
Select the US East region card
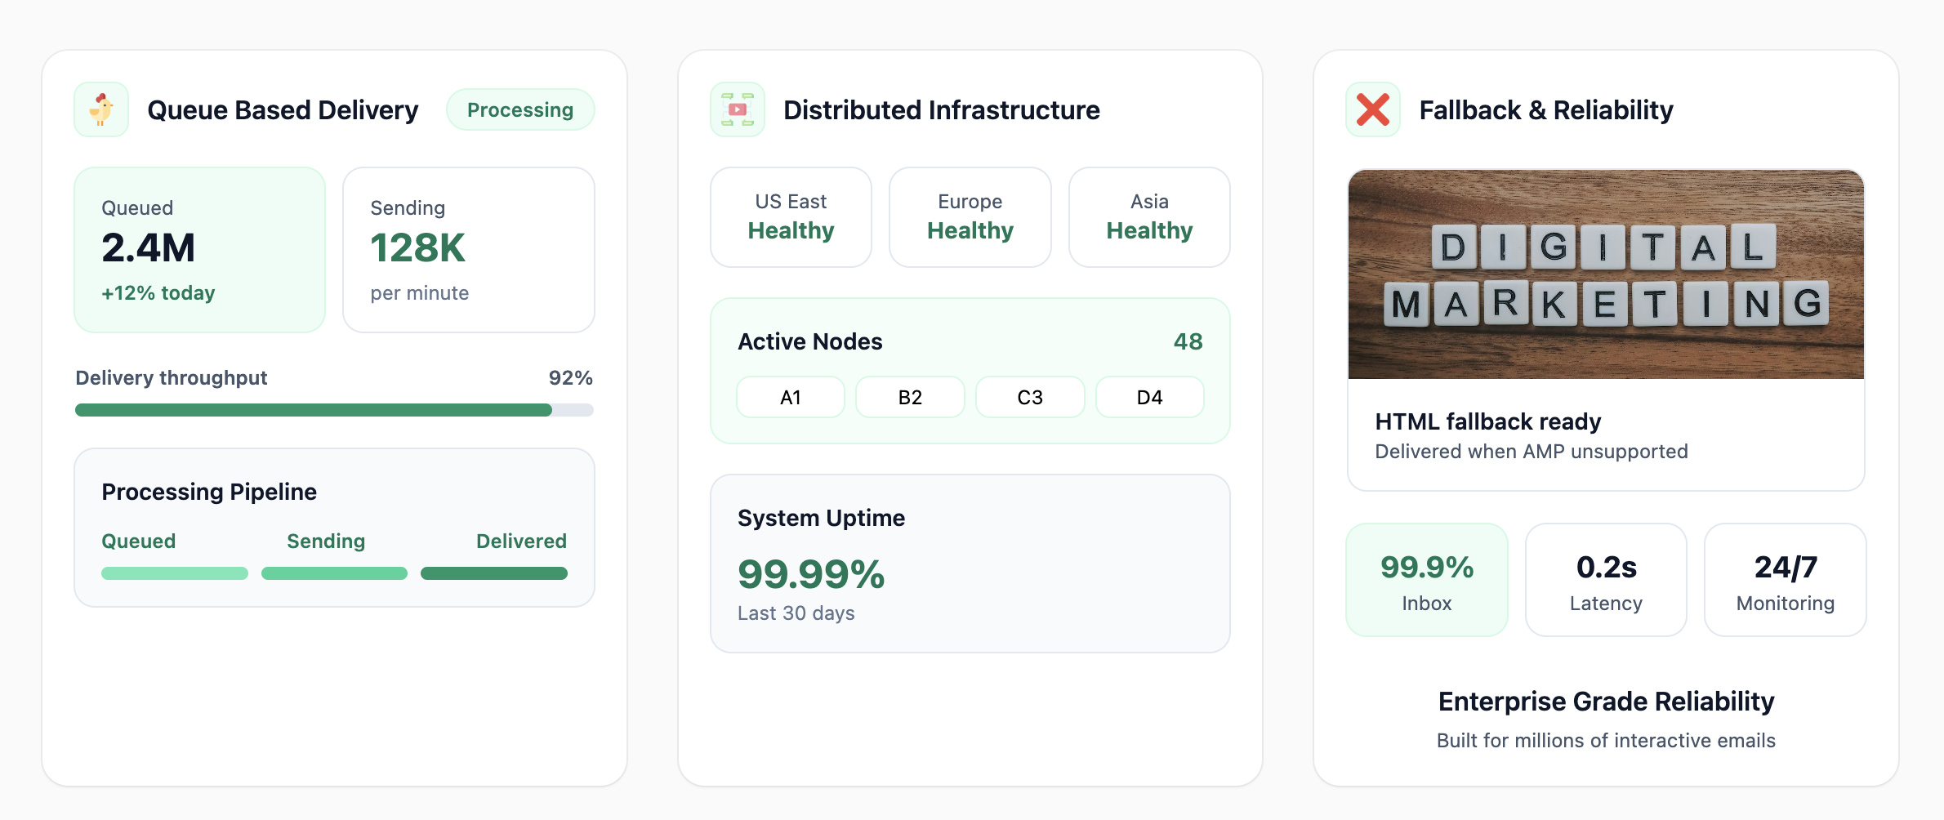pyautogui.click(x=791, y=217)
